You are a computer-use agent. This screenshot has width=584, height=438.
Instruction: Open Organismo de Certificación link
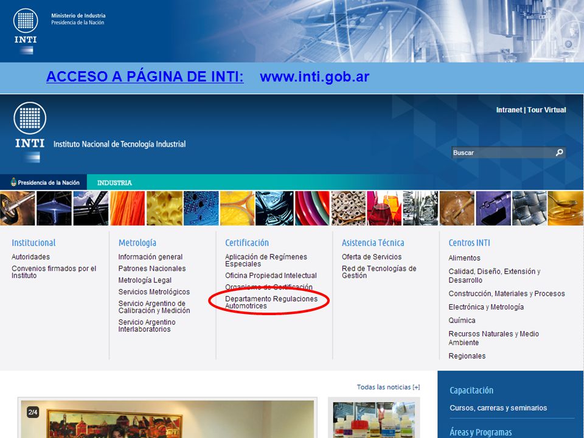tap(268, 287)
